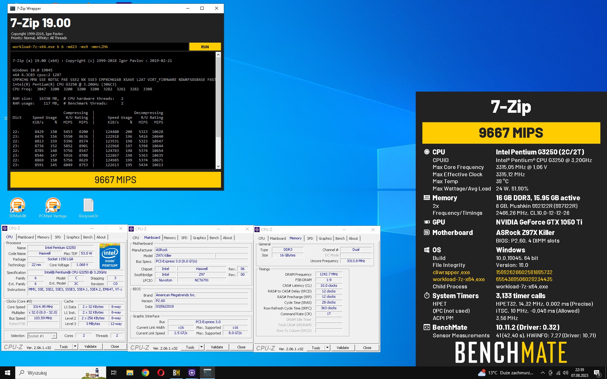Open Graphics tab in first CPU-Z window
607x379 pixels.
73,237
